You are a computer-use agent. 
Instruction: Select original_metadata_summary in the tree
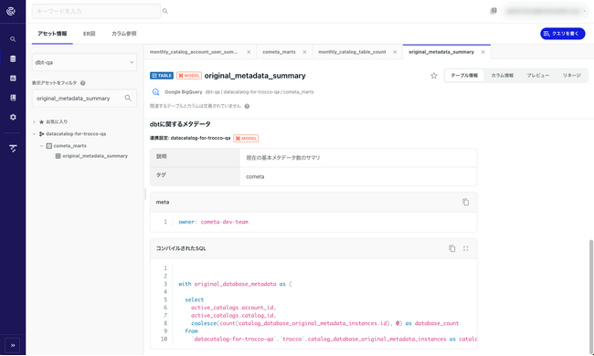pos(95,156)
